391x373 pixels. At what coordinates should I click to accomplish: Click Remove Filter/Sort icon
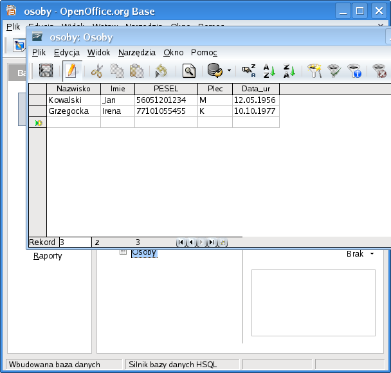[x=379, y=71]
